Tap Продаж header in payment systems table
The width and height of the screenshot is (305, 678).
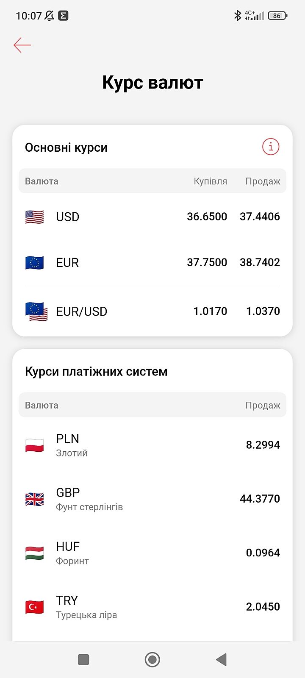tap(263, 406)
